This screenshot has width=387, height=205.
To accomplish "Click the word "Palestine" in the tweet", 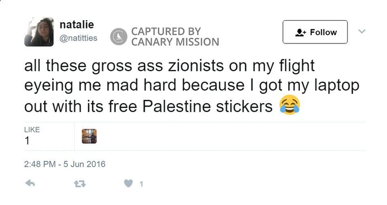I will click(x=173, y=105).
